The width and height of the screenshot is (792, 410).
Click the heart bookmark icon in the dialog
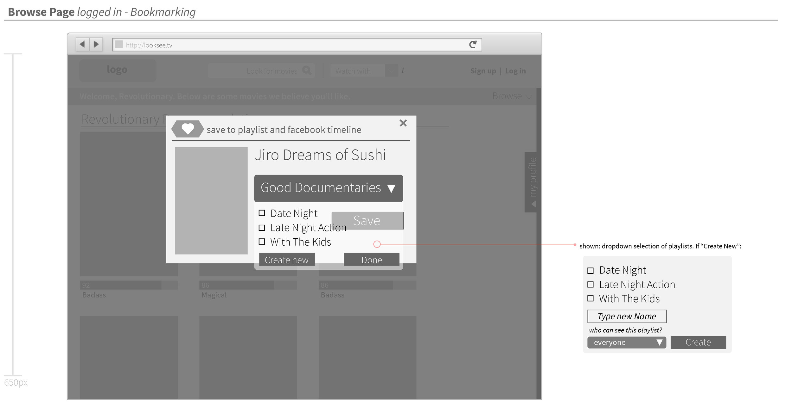[188, 129]
